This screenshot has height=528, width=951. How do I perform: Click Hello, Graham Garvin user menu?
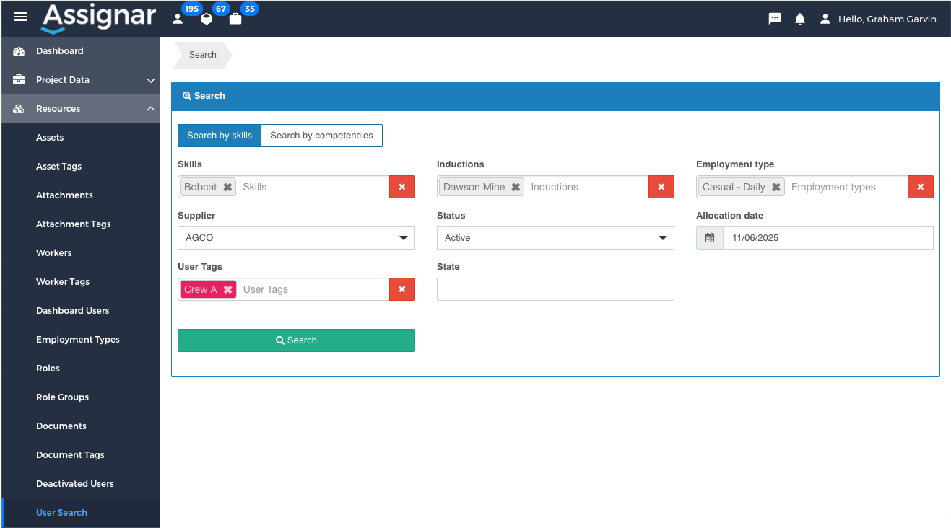point(887,19)
